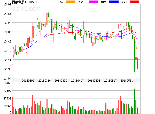Click the 12.71 price axis label
The image size is (155, 114).
[7, 60]
